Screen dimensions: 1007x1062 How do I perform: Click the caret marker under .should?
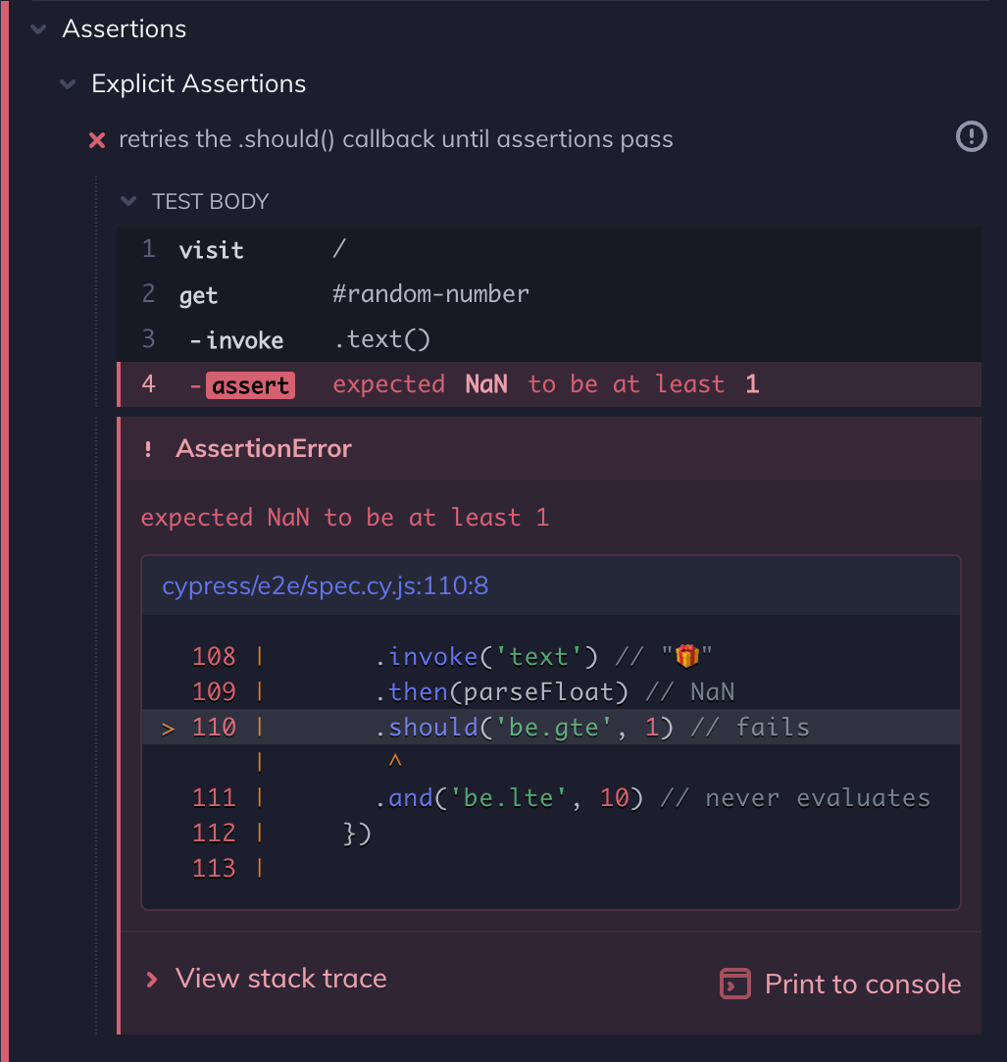click(x=396, y=762)
